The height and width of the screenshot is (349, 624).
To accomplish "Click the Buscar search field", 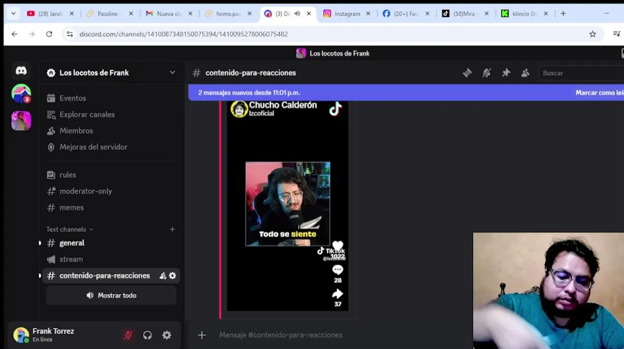I will tap(581, 73).
